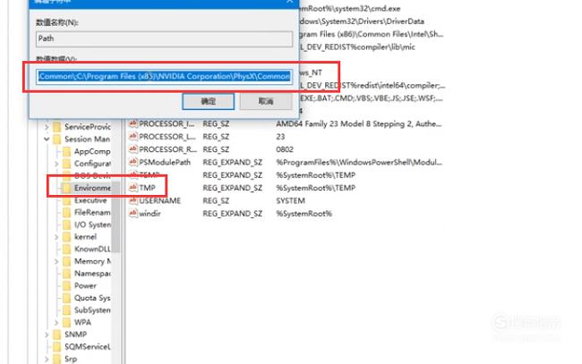Expand the kernel tree node
The width and height of the screenshot is (582, 364).
[x=56, y=237]
